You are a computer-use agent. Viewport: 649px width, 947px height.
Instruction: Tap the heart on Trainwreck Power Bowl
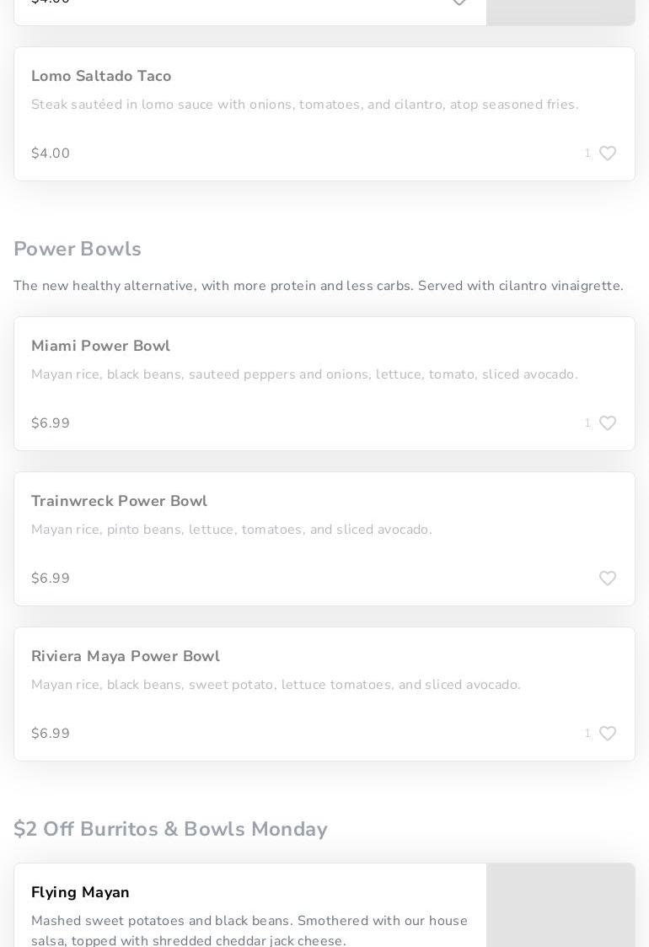pyautogui.click(x=608, y=578)
